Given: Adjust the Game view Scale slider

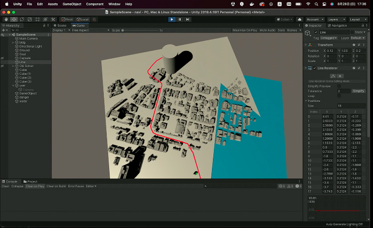Looking at the screenshot, I should [124, 30].
